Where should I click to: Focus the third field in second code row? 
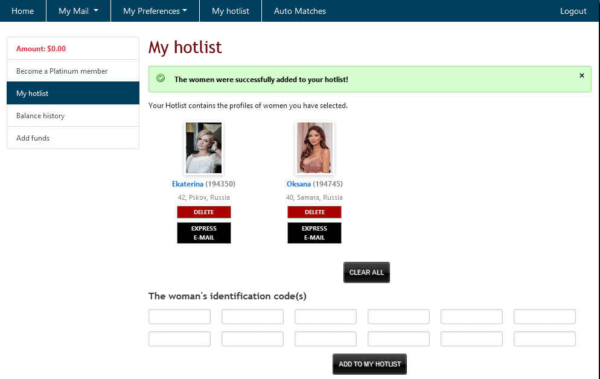(x=325, y=339)
